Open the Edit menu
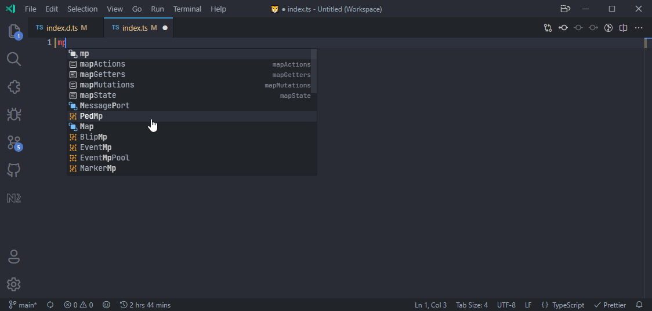652x311 pixels. coord(52,9)
